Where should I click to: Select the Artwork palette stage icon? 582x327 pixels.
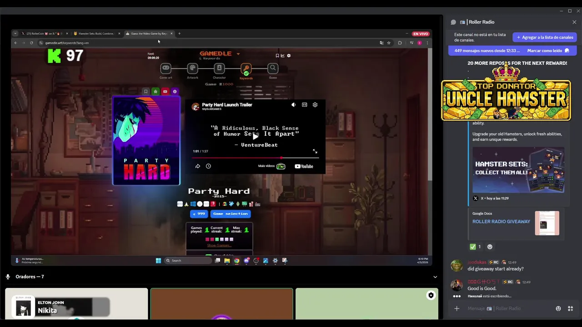pos(192,68)
